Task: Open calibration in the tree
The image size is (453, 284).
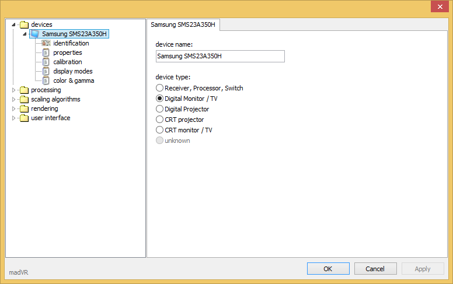Action: [x=68, y=62]
